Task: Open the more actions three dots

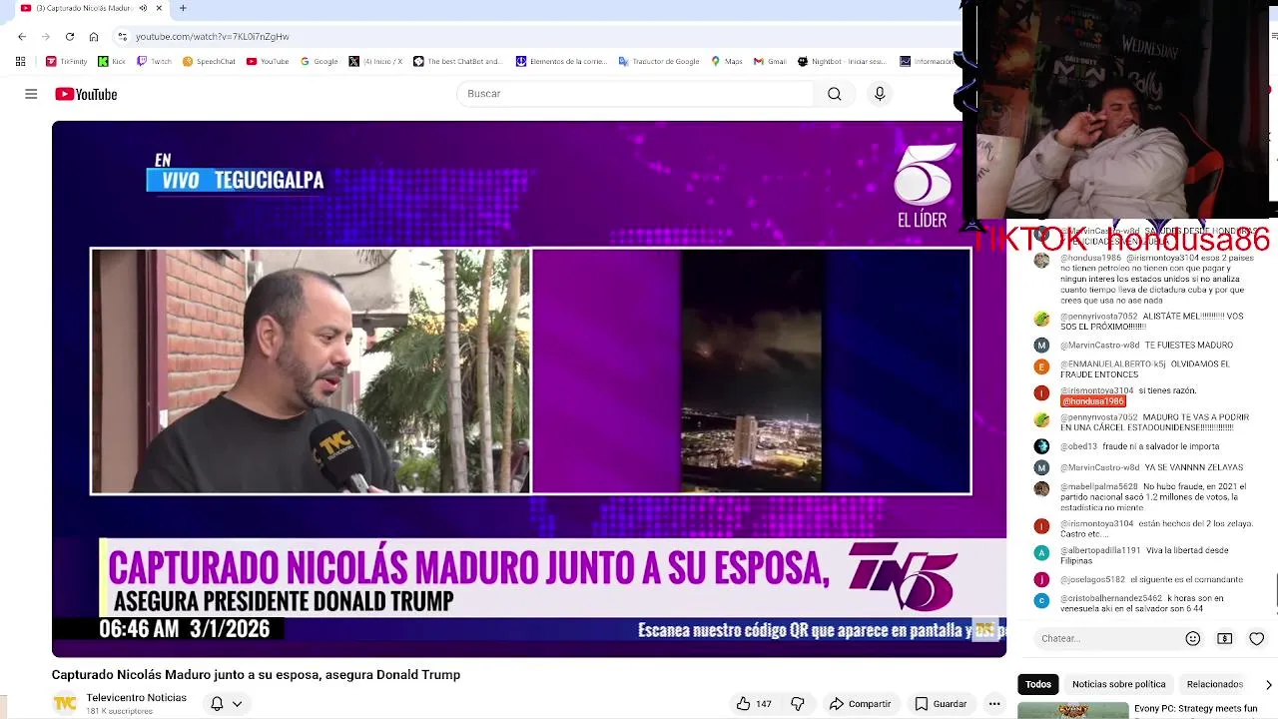Action: [994, 704]
